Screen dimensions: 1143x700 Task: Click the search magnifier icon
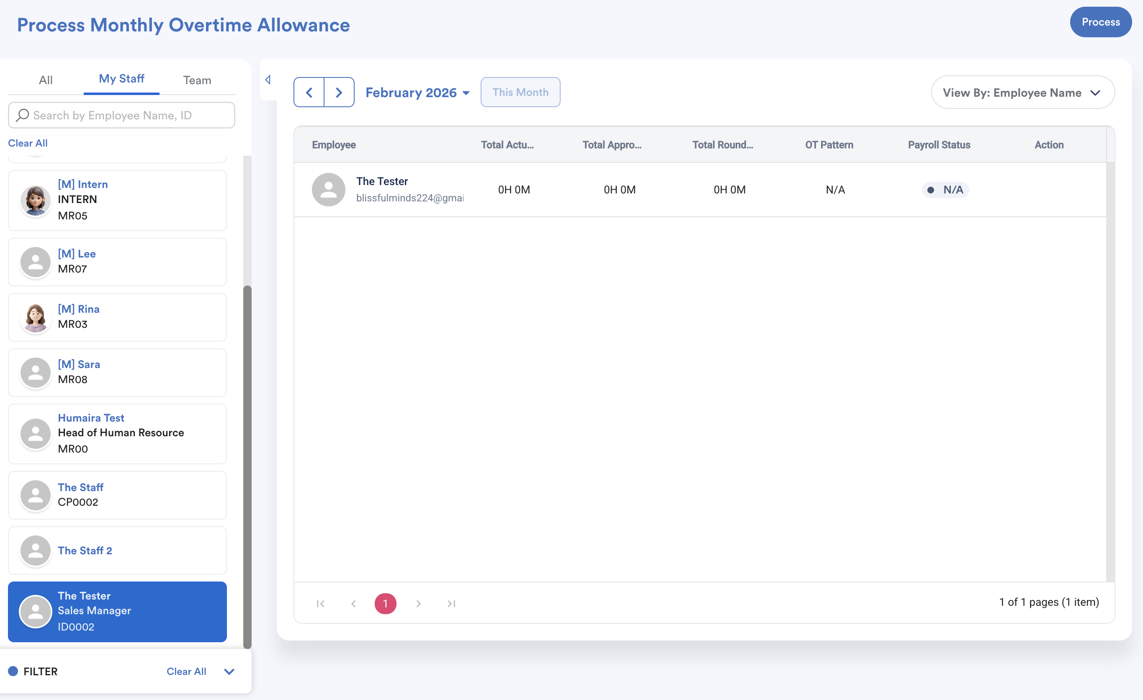(x=22, y=115)
